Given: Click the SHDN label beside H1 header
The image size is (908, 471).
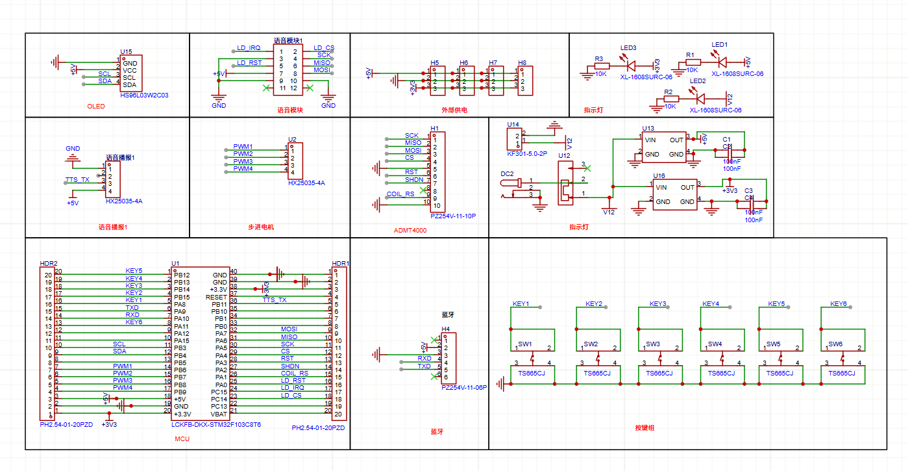Looking at the screenshot, I should [x=414, y=179].
